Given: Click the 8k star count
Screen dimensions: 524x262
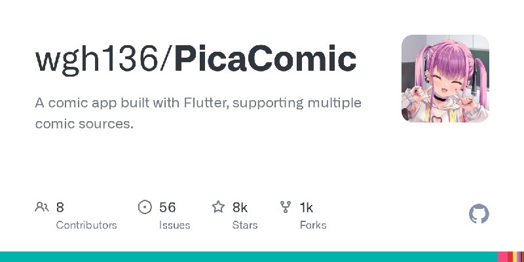Looking at the screenshot, I should [240, 208].
